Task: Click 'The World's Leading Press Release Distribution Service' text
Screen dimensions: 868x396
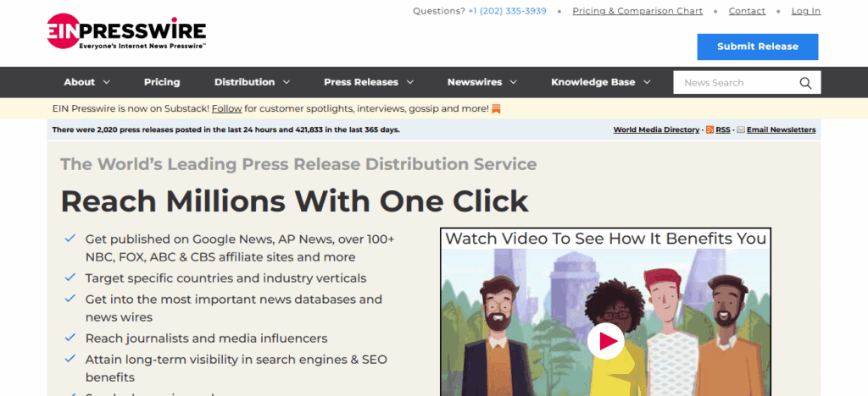Action: click(298, 164)
